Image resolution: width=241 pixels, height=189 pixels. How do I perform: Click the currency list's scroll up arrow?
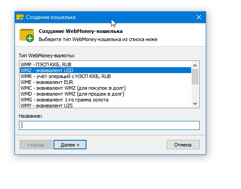(195, 65)
